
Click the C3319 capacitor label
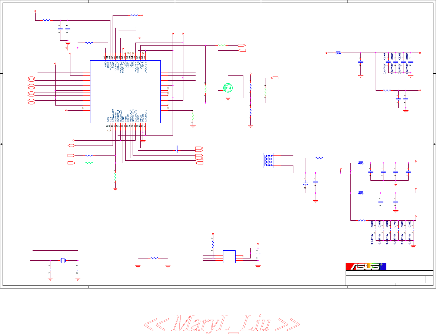[387, 224]
